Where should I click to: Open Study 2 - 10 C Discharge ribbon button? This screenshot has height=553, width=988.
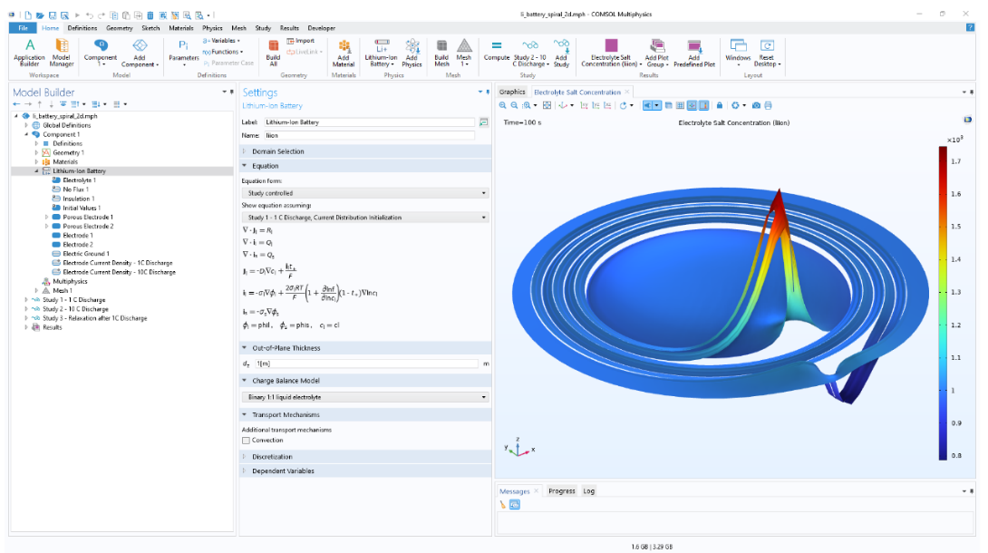click(x=530, y=53)
